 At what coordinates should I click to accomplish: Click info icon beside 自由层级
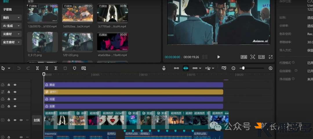(296, 71)
